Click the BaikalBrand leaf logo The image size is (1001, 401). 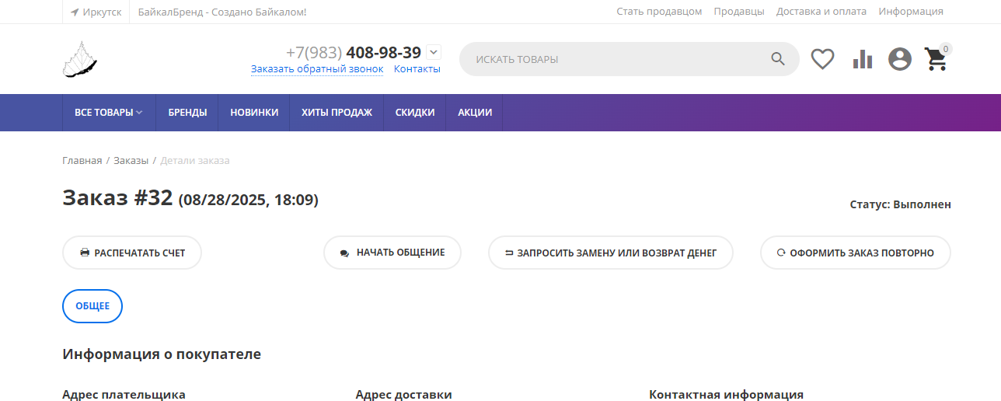point(79,59)
